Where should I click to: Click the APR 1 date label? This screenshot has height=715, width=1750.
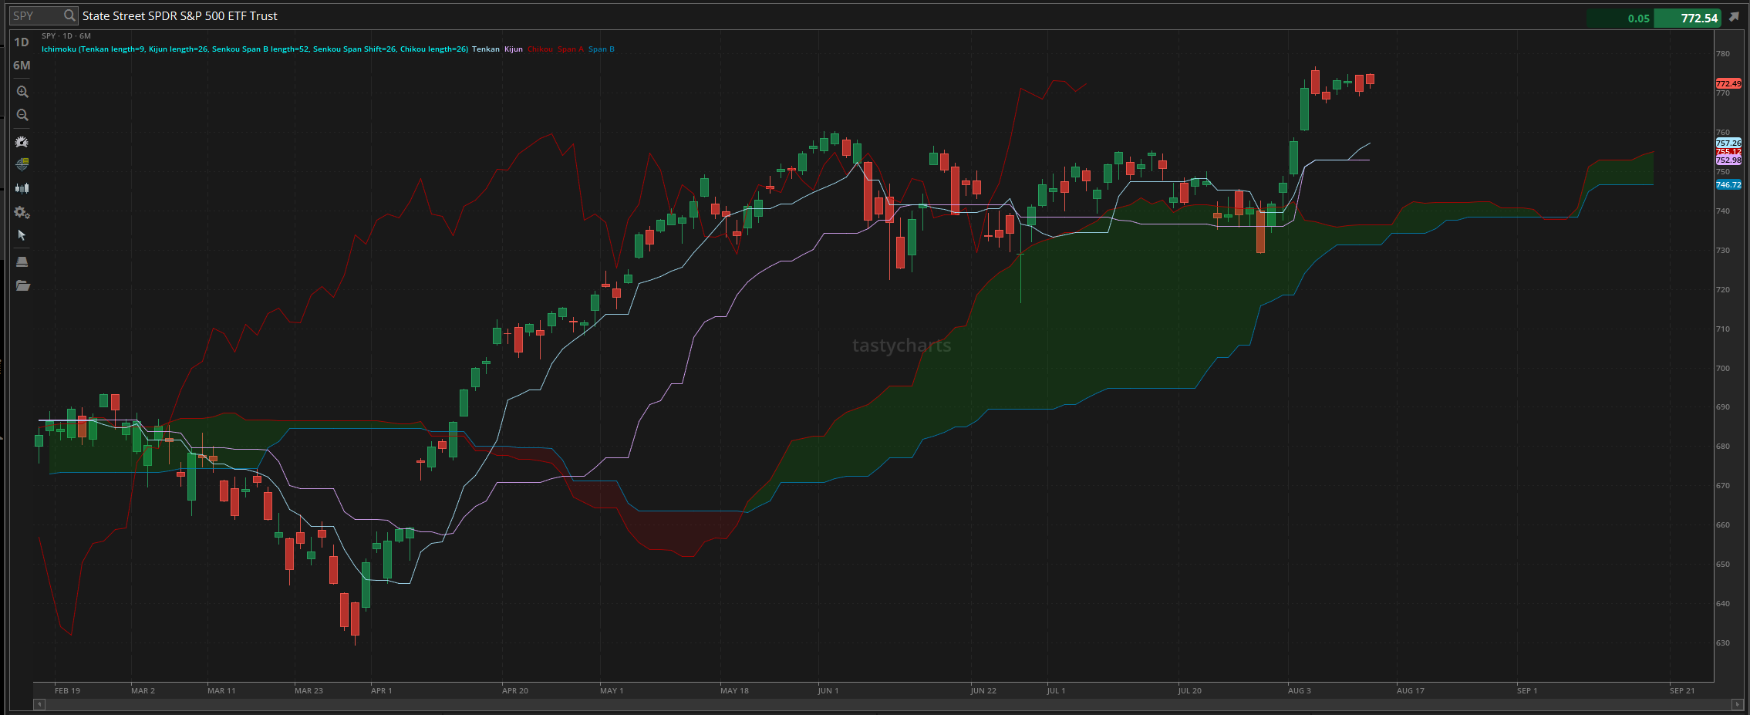(381, 690)
